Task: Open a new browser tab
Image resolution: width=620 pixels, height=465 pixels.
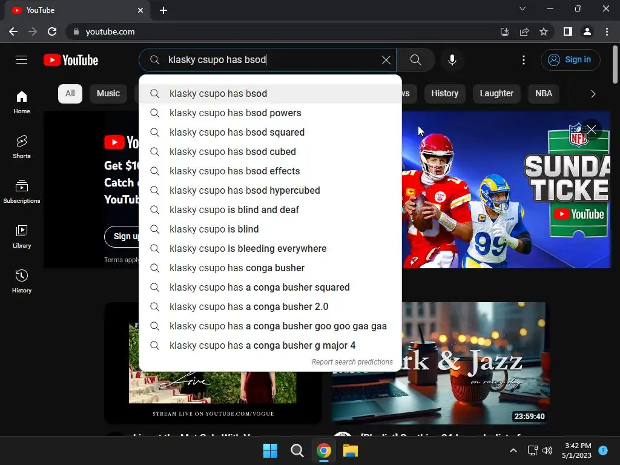Action: pyautogui.click(x=163, y=10)
